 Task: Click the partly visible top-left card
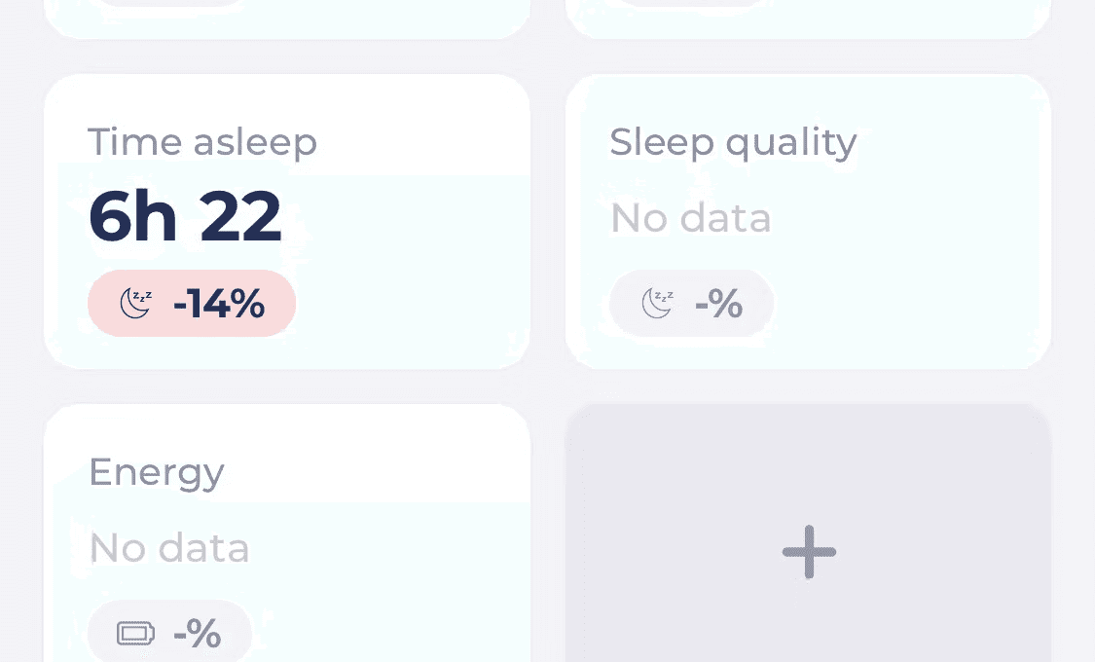tap(287, 18)
